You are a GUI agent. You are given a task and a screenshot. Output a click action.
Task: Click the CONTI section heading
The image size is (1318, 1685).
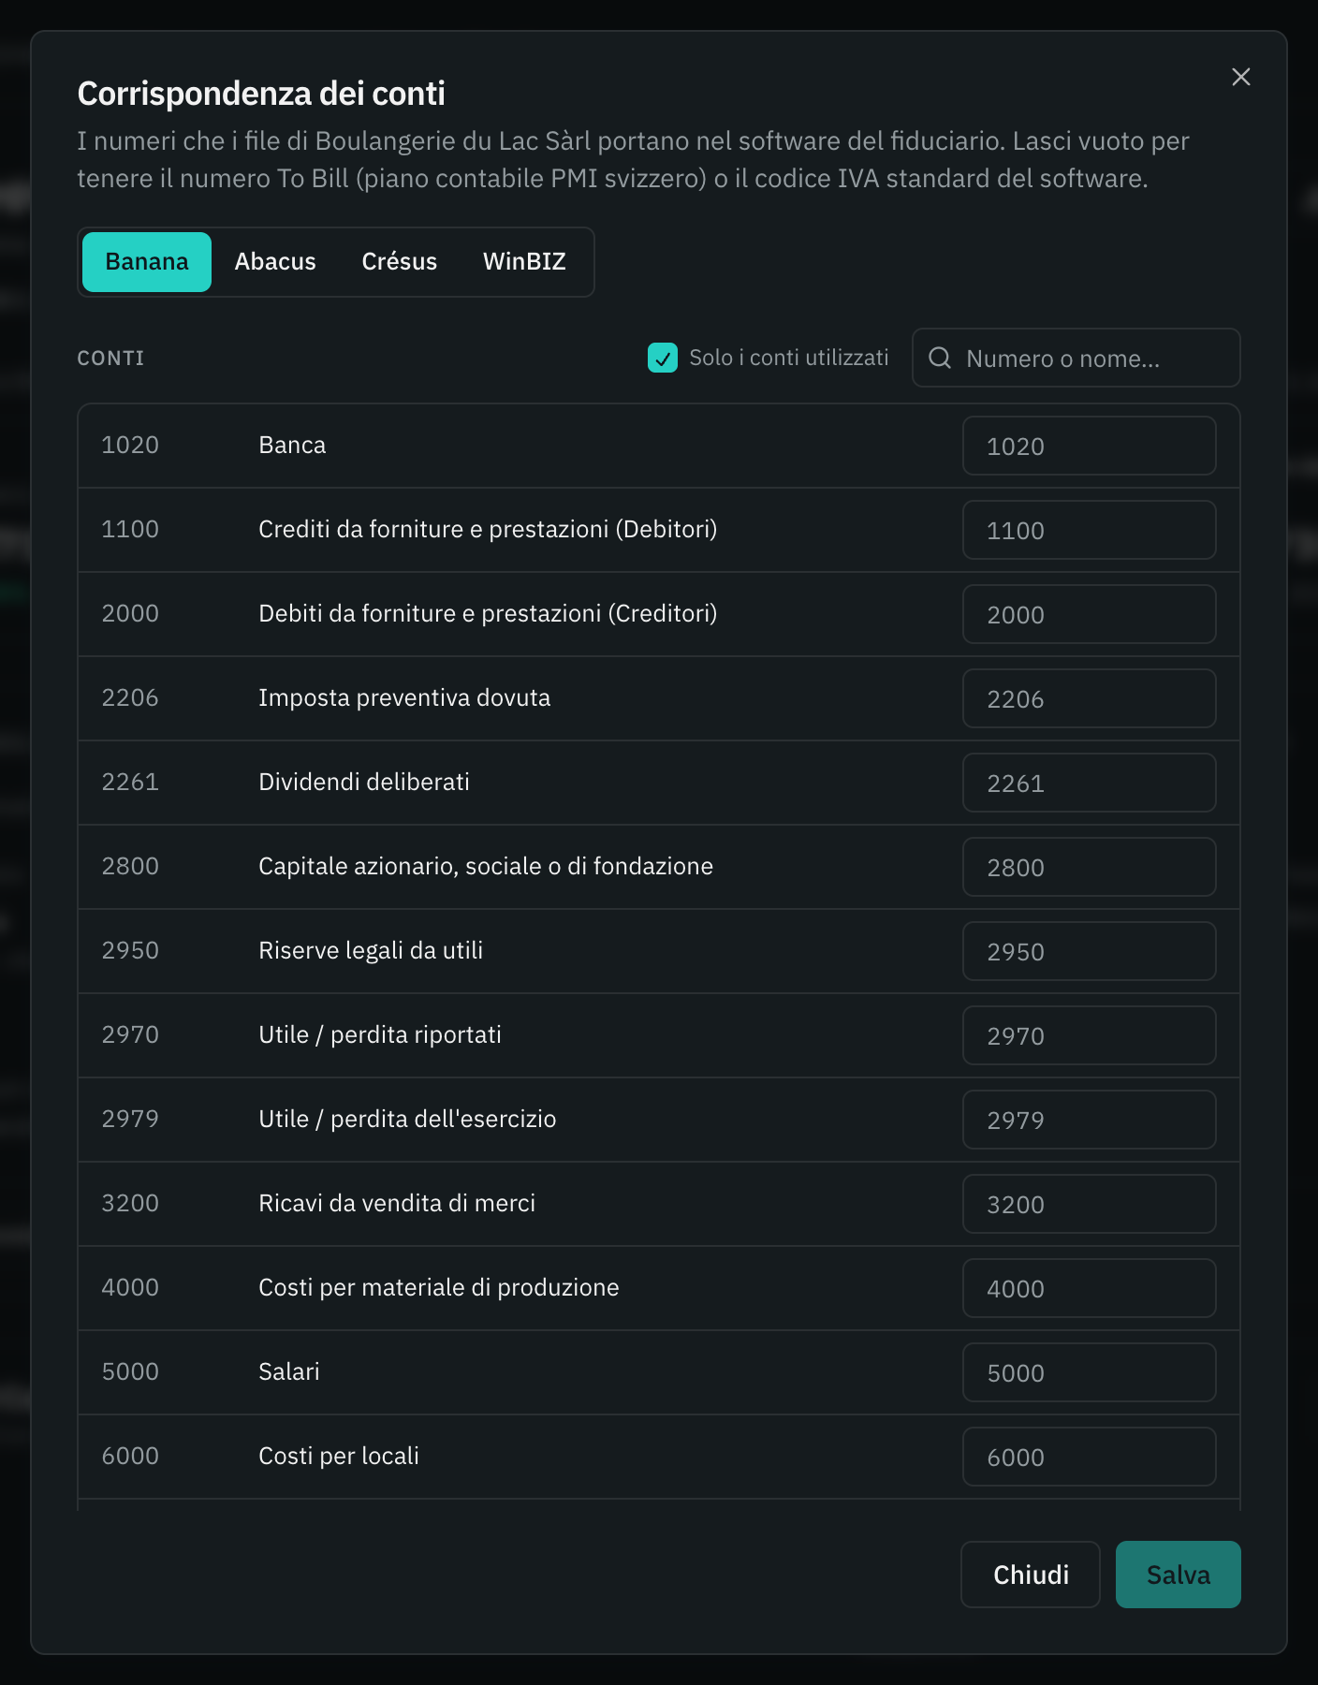(110, 358)
